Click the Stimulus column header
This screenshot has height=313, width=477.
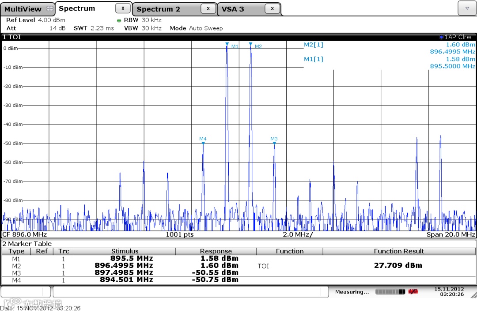tap(125, 251)
